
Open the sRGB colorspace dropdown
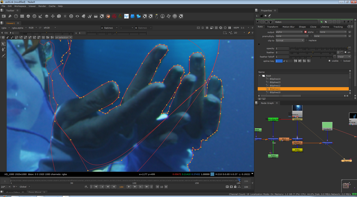(x=50, y=28)
